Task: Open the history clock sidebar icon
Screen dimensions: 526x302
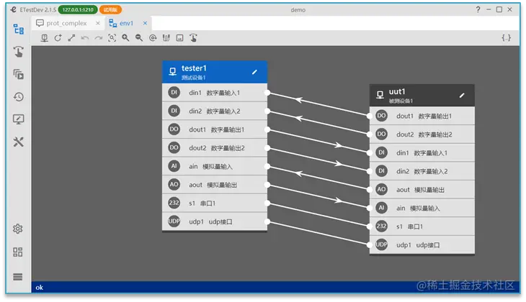Action: click(x=19, y=97)
